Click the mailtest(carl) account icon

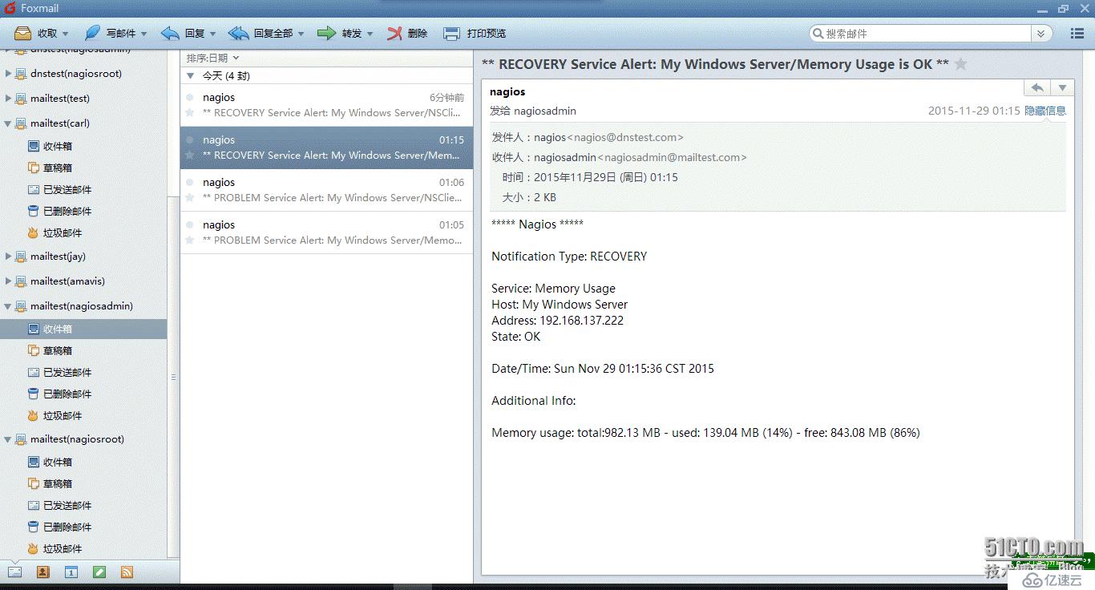20,123
